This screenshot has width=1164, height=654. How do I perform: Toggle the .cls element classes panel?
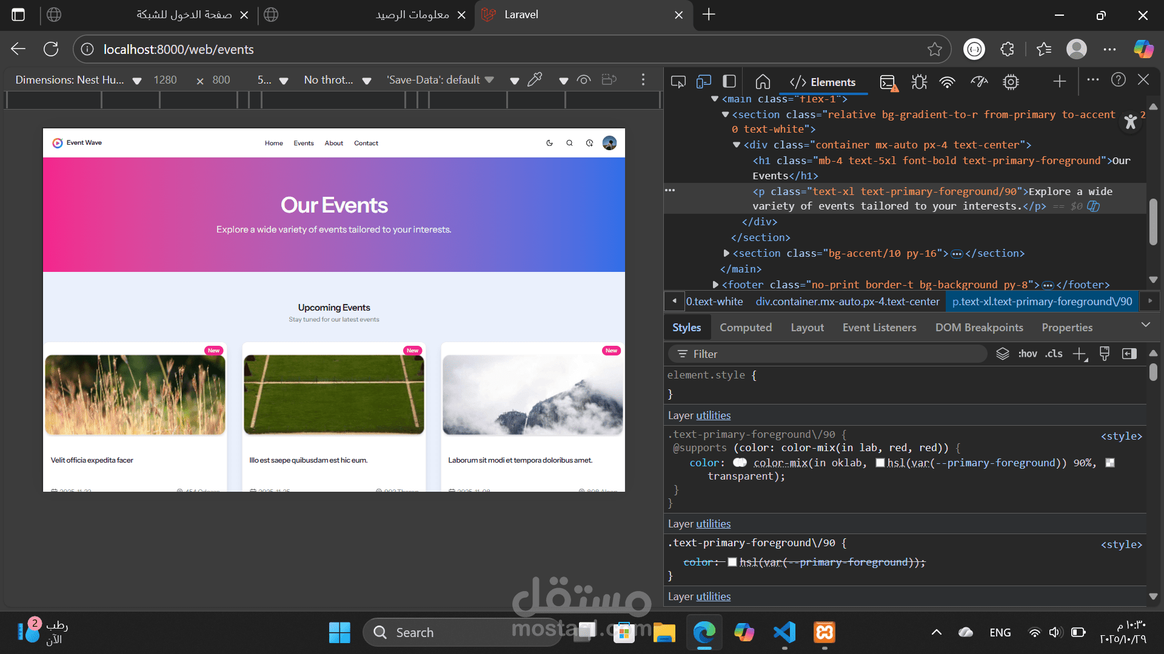pos(1054,354)
